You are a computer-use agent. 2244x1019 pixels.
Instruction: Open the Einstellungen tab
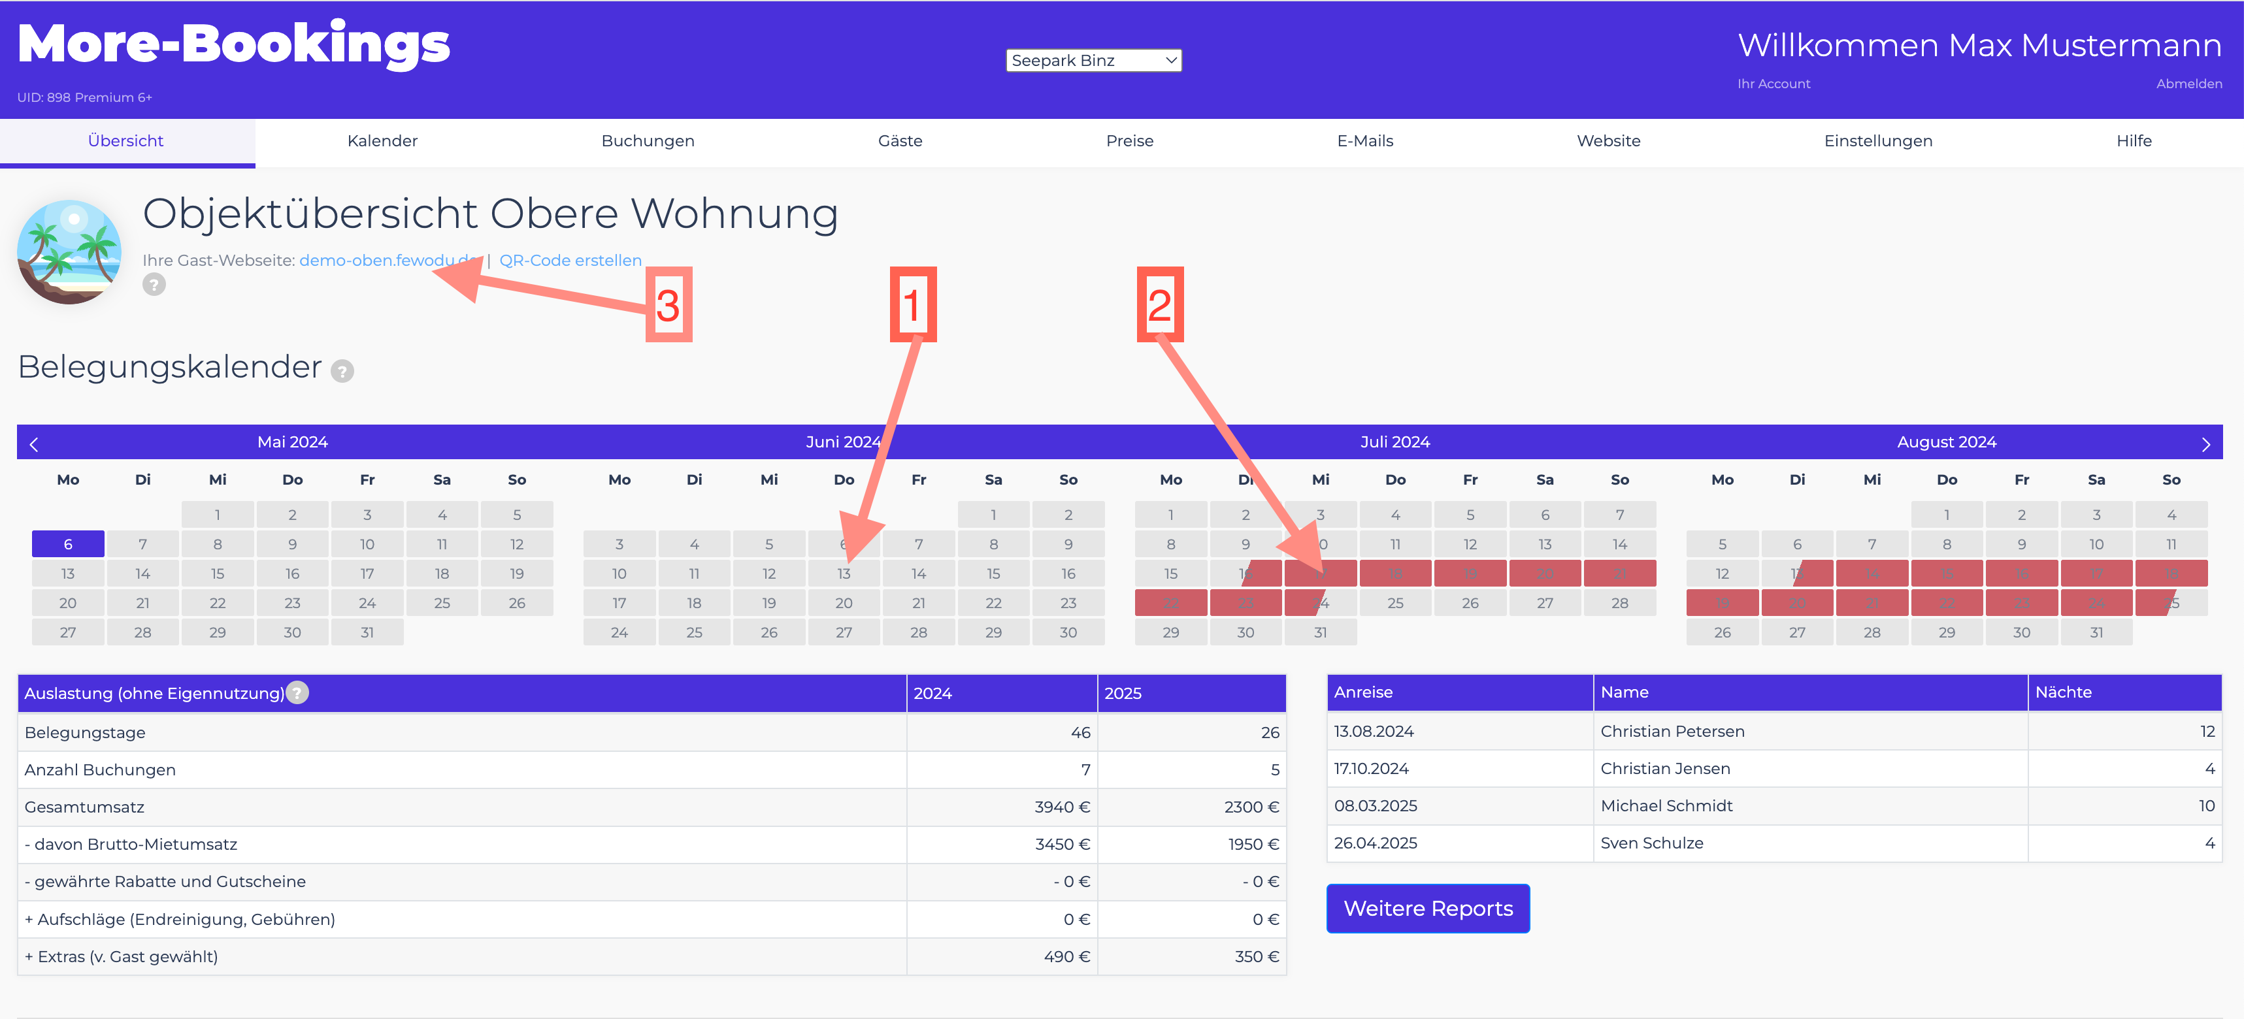coord(1878,141)
